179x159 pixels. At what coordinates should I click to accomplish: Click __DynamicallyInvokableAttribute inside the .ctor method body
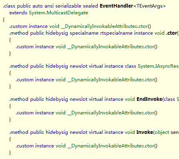112,47
